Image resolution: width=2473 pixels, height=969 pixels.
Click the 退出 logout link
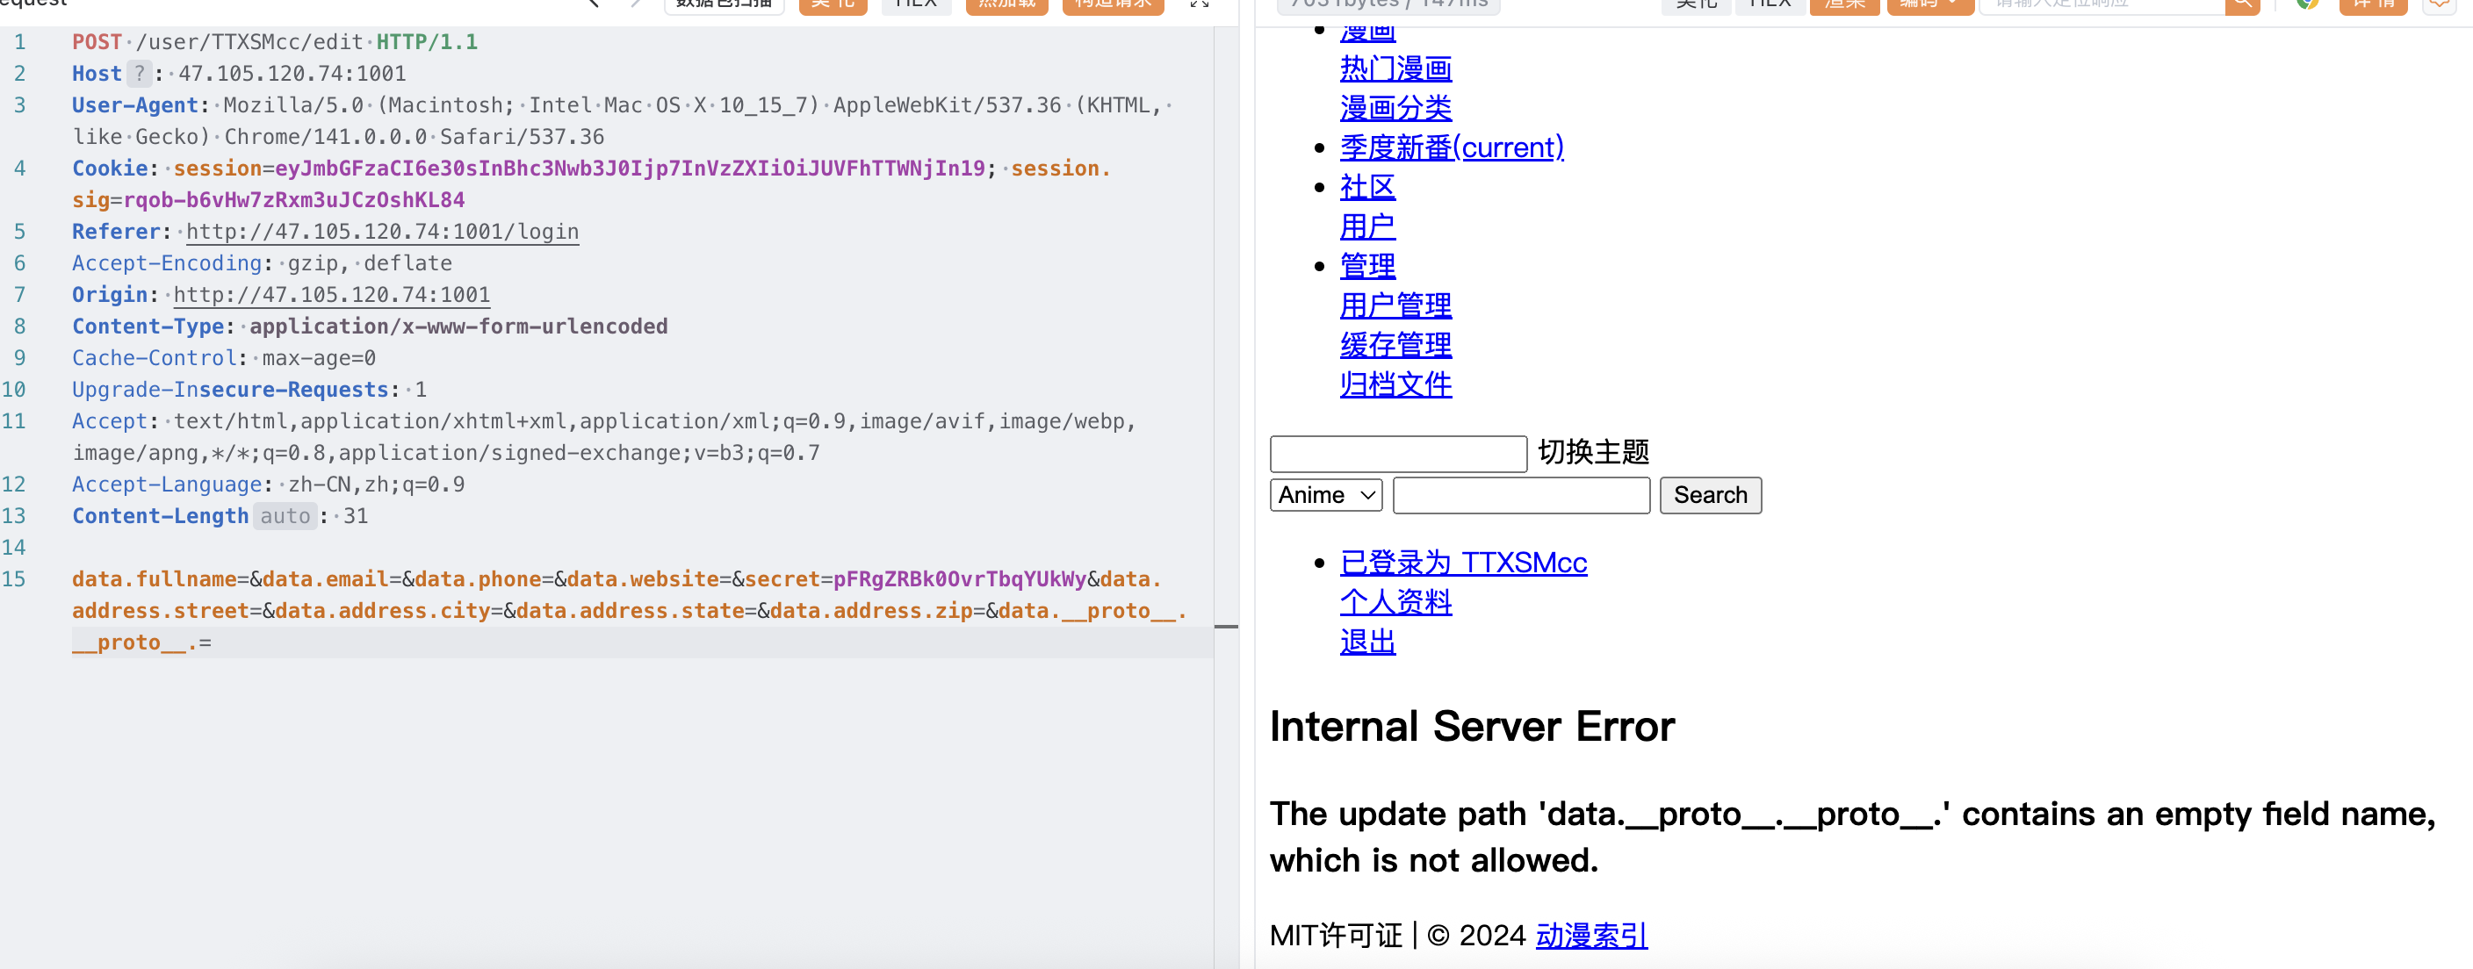click(1367, 642)
